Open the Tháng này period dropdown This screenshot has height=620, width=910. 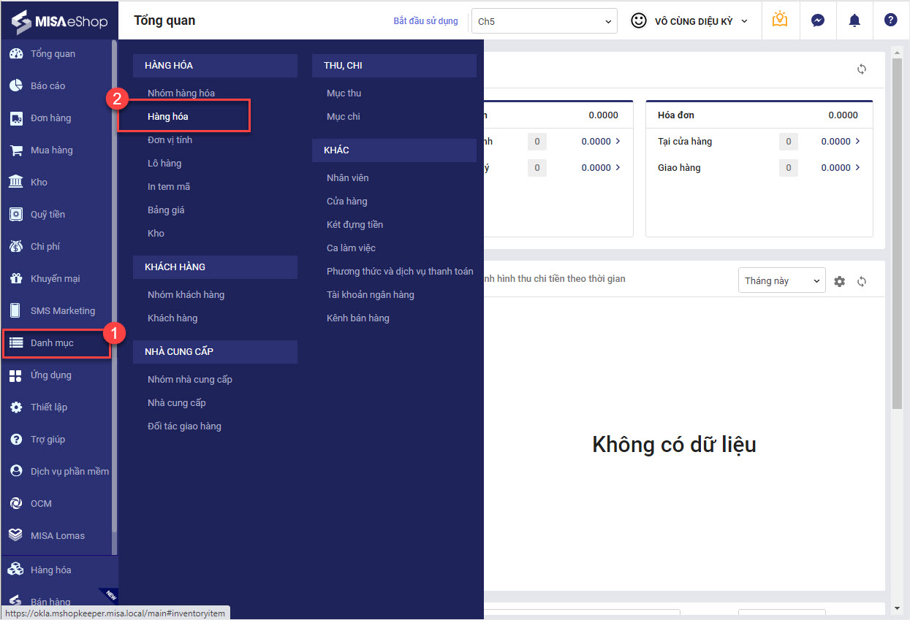pyautogui.click(x=782, y=281)
